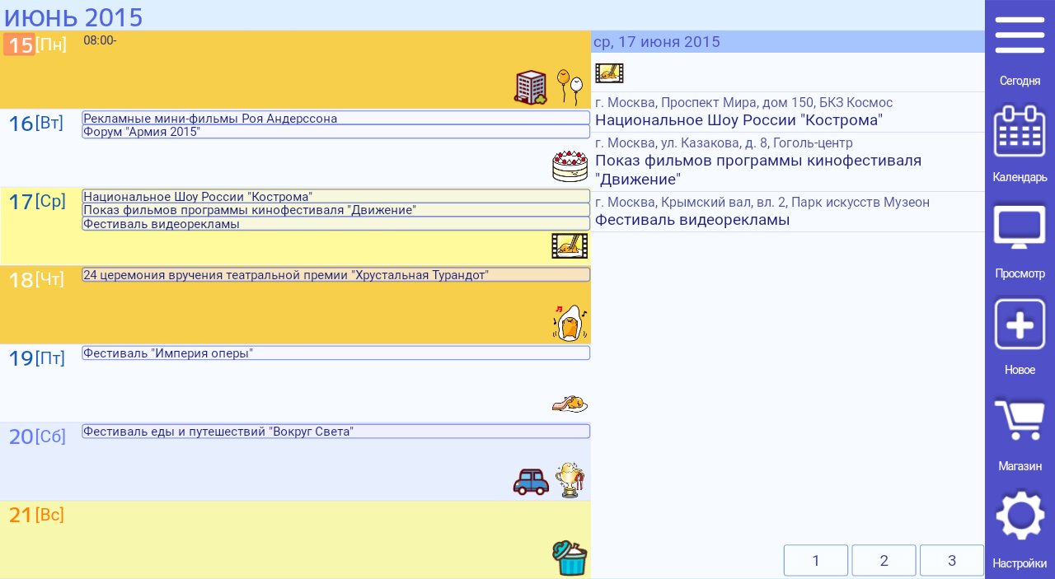Open detail item at Гоголь-центр
The height and width of the screenshot is (579, 1055).
788,162
